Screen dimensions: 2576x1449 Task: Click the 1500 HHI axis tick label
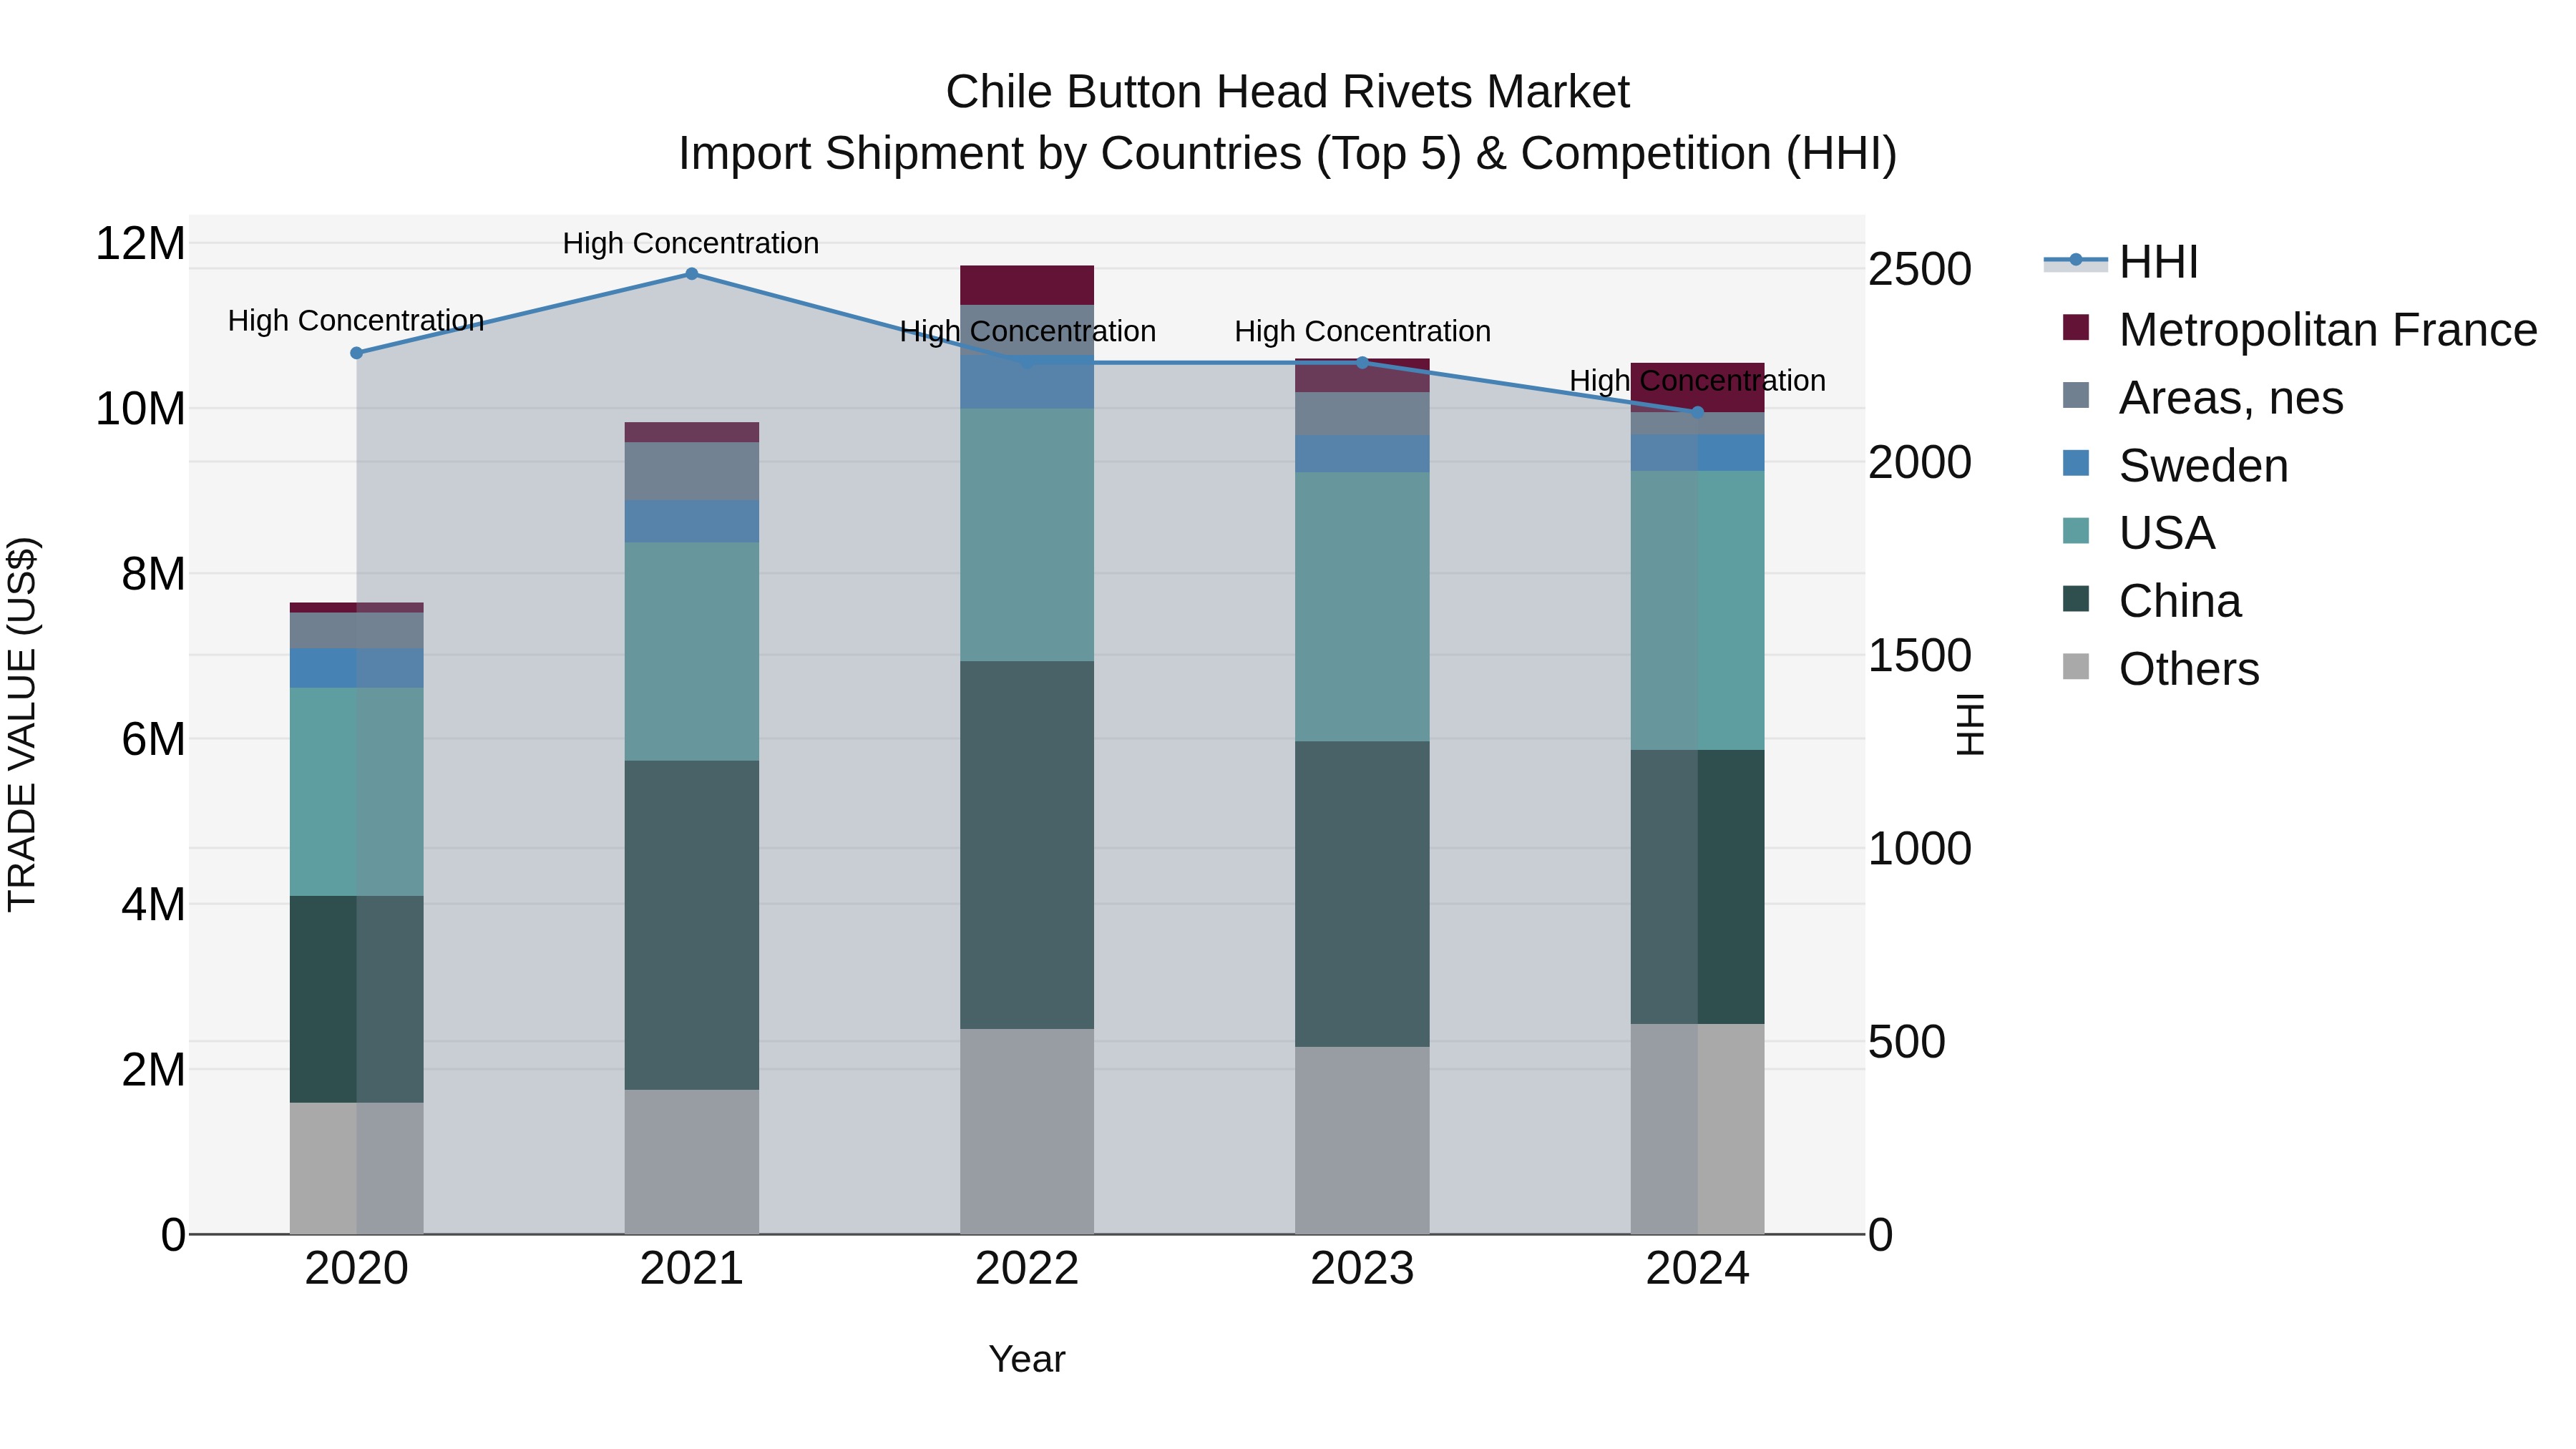tap(1920, 656)
